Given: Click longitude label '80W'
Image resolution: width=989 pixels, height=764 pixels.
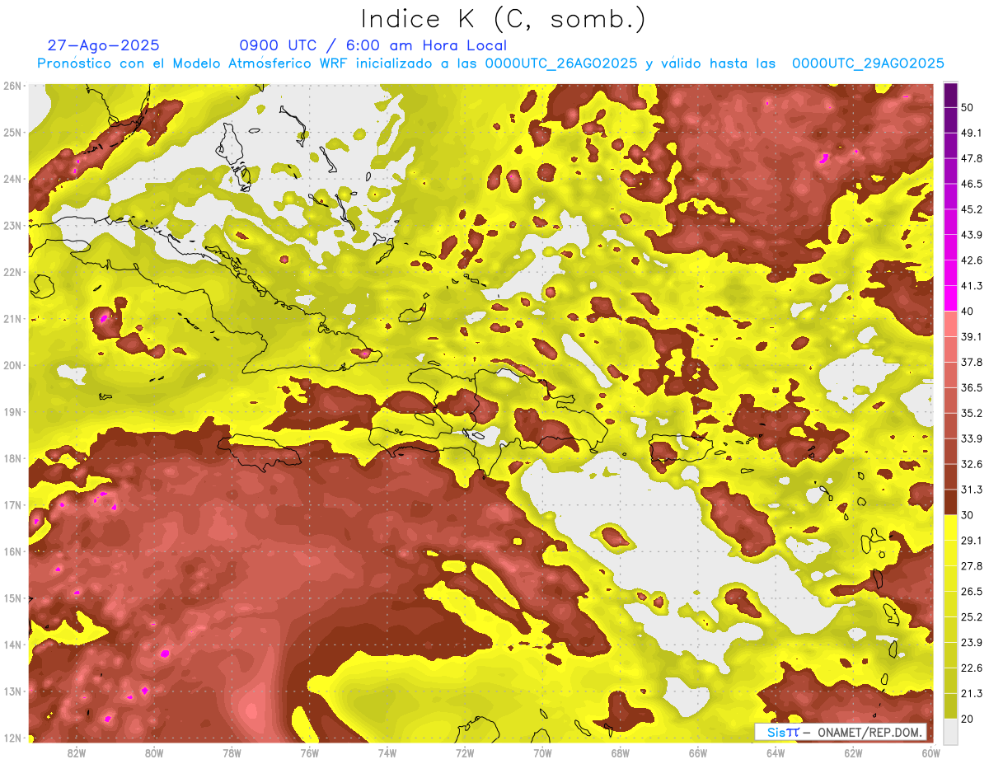Looking at the screenshot, I should coord(154,752).
